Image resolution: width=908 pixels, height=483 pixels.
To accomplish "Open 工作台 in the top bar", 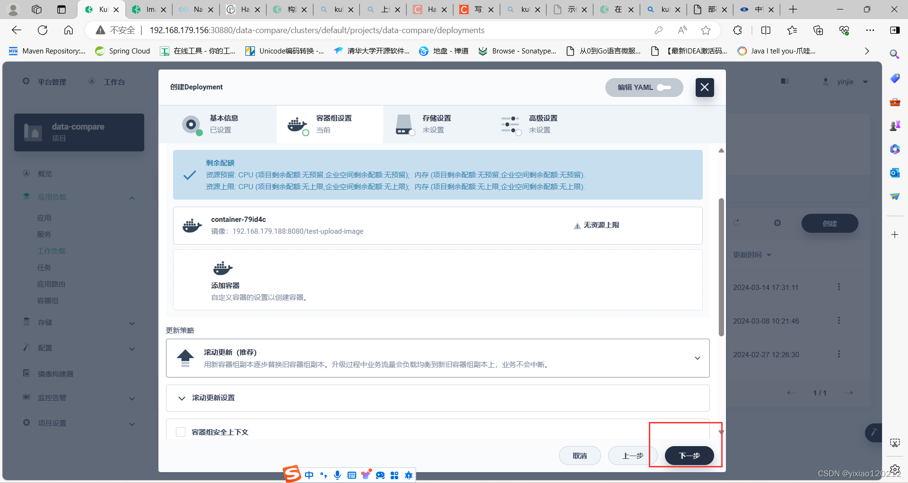I will coord(107,82).
